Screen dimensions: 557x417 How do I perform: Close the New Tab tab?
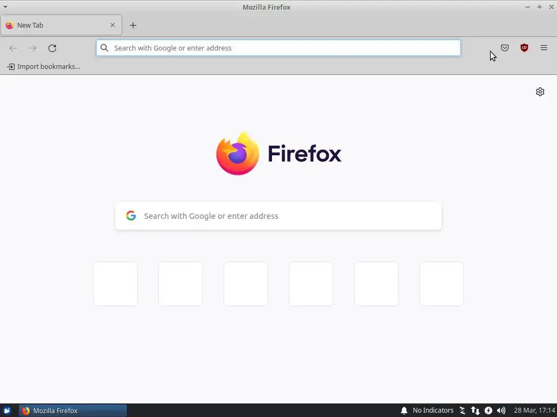[112, 25]
